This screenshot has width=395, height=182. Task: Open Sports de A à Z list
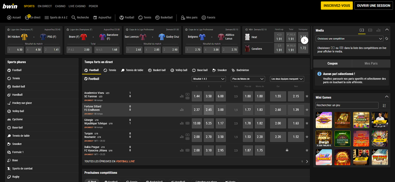[56, 17]
